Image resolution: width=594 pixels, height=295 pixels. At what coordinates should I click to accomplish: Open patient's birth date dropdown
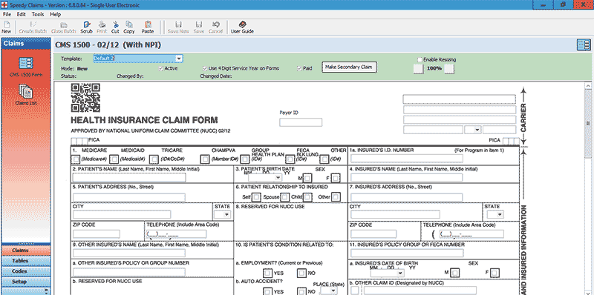[278, 177]
